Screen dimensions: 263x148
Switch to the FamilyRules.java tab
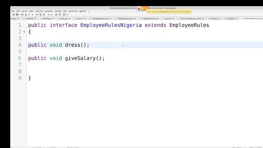click(149, 18)
